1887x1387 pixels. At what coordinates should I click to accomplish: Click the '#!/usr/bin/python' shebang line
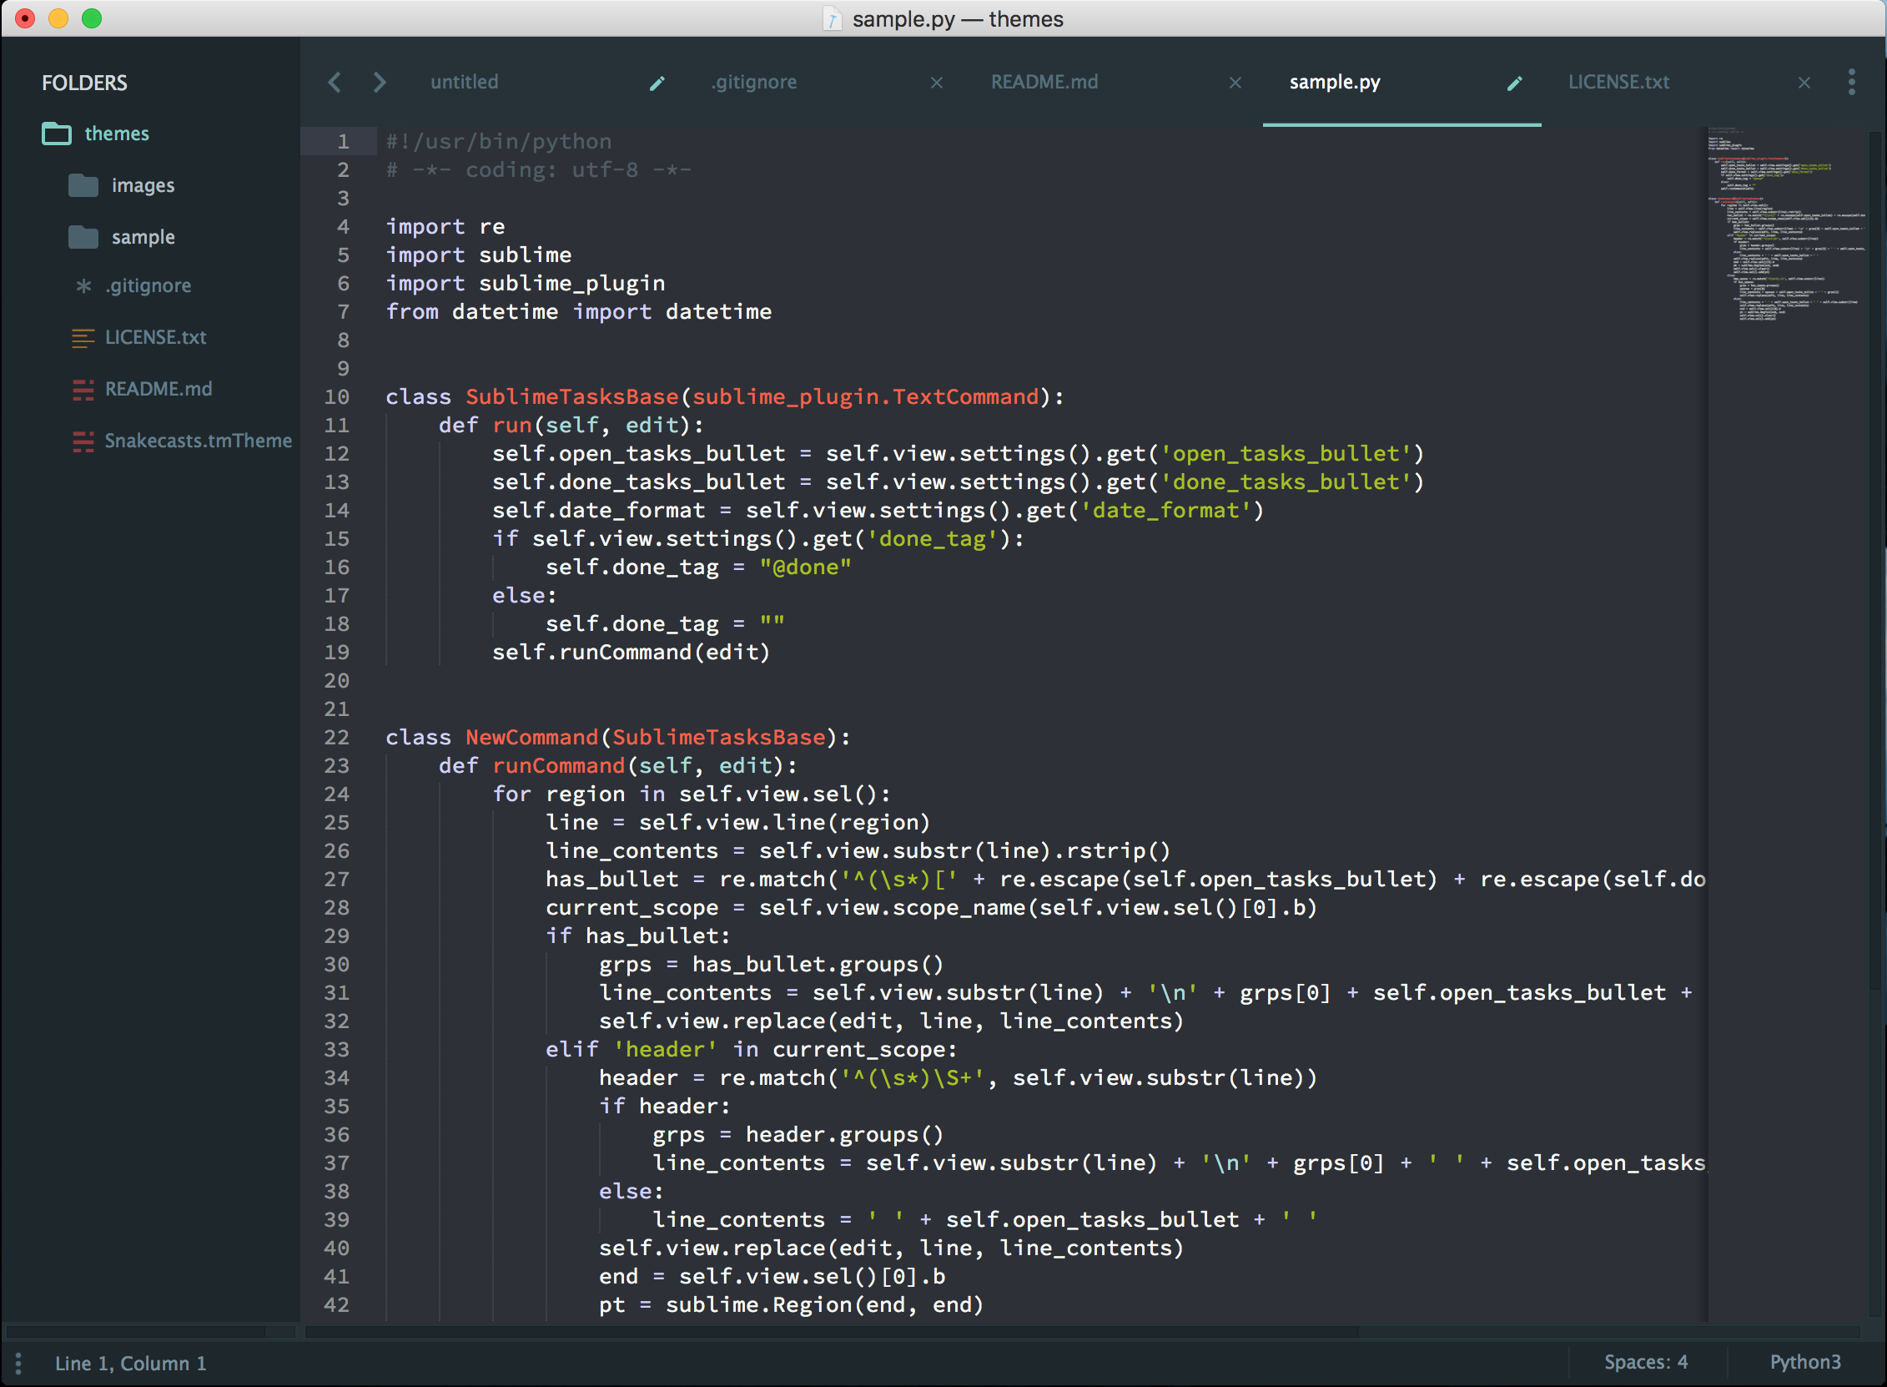[x=498, y=142]
